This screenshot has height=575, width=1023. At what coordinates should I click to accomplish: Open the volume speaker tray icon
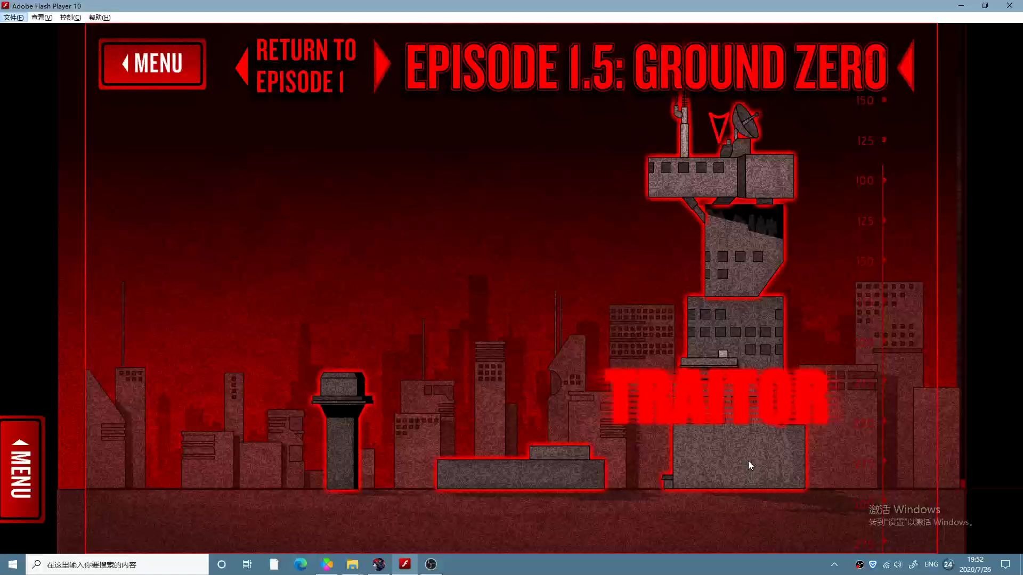898,564
